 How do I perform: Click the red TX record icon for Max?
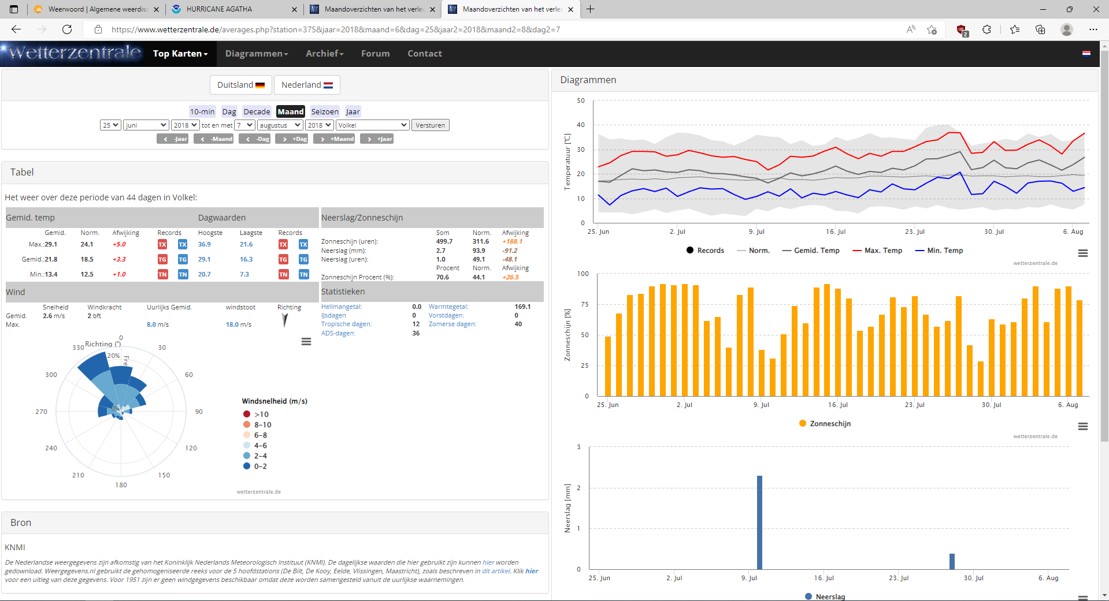[x=162, y=244]
